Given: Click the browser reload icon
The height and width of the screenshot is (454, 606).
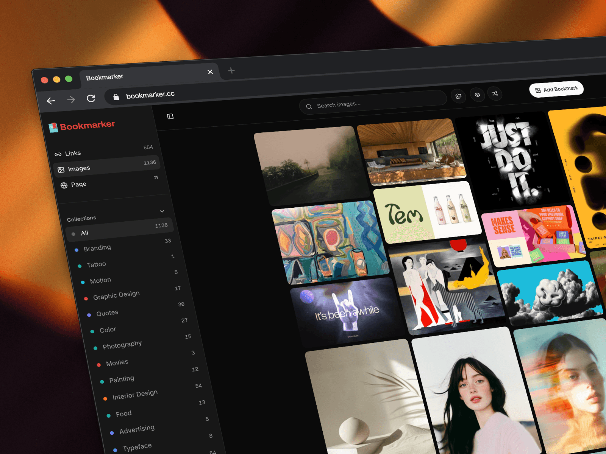Looking at the screenshot, I should pyautogui.click(x=91, y=99).
